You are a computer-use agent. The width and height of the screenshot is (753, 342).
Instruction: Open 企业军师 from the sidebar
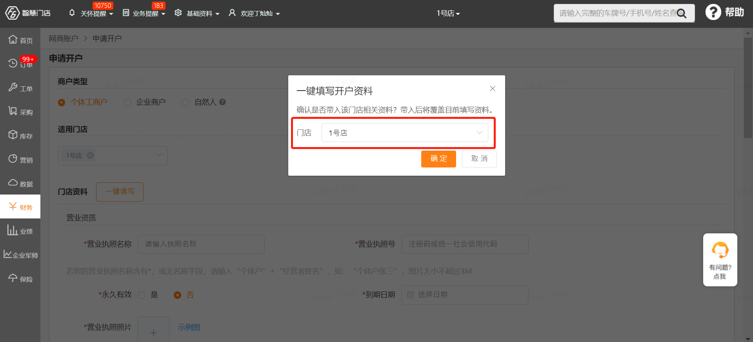tap(20, 255)
